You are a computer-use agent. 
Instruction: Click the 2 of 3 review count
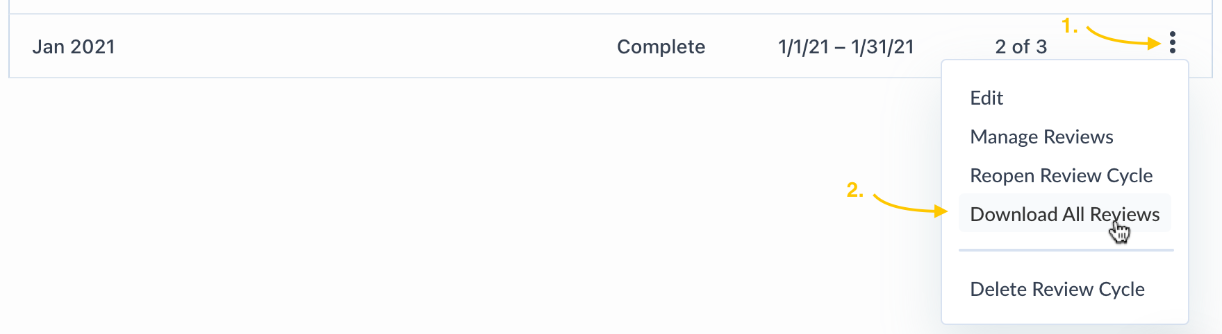tap(1021, 47)
